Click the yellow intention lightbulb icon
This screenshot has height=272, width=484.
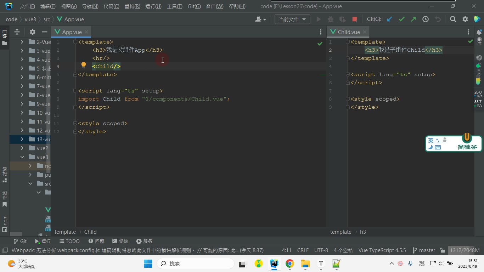tap(84, 65)
